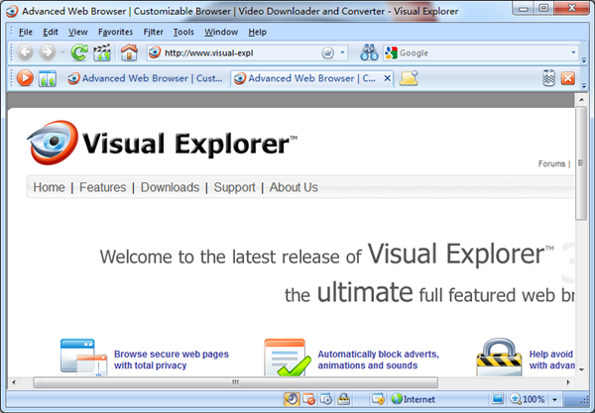Viewport: 595px width, 413px height.
Task: Open the File menu
Action: pyautogui.click(x=26, y=33)
